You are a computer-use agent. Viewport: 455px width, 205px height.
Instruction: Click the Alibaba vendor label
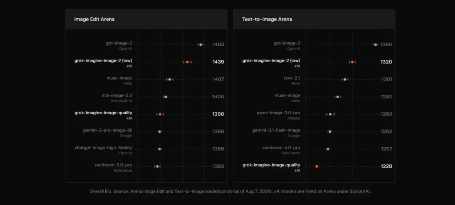[294, 118]
